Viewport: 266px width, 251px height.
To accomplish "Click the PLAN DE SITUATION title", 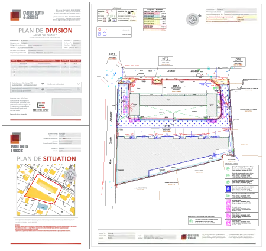I will pyautogui.click(x=46, y=159).
